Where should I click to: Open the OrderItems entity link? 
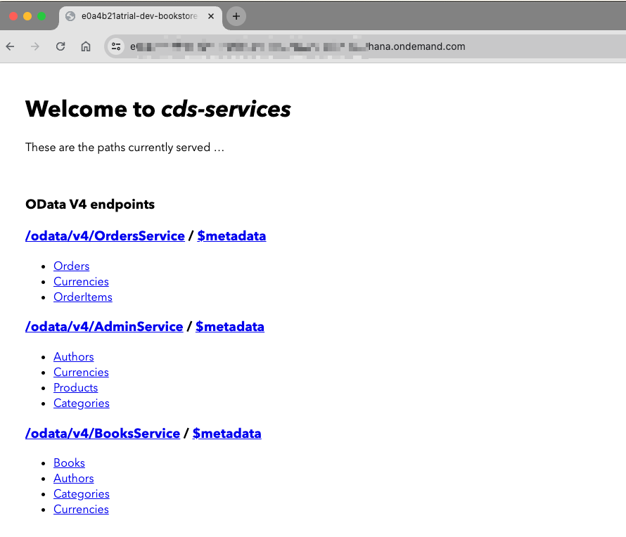click(x=83, y=297)
